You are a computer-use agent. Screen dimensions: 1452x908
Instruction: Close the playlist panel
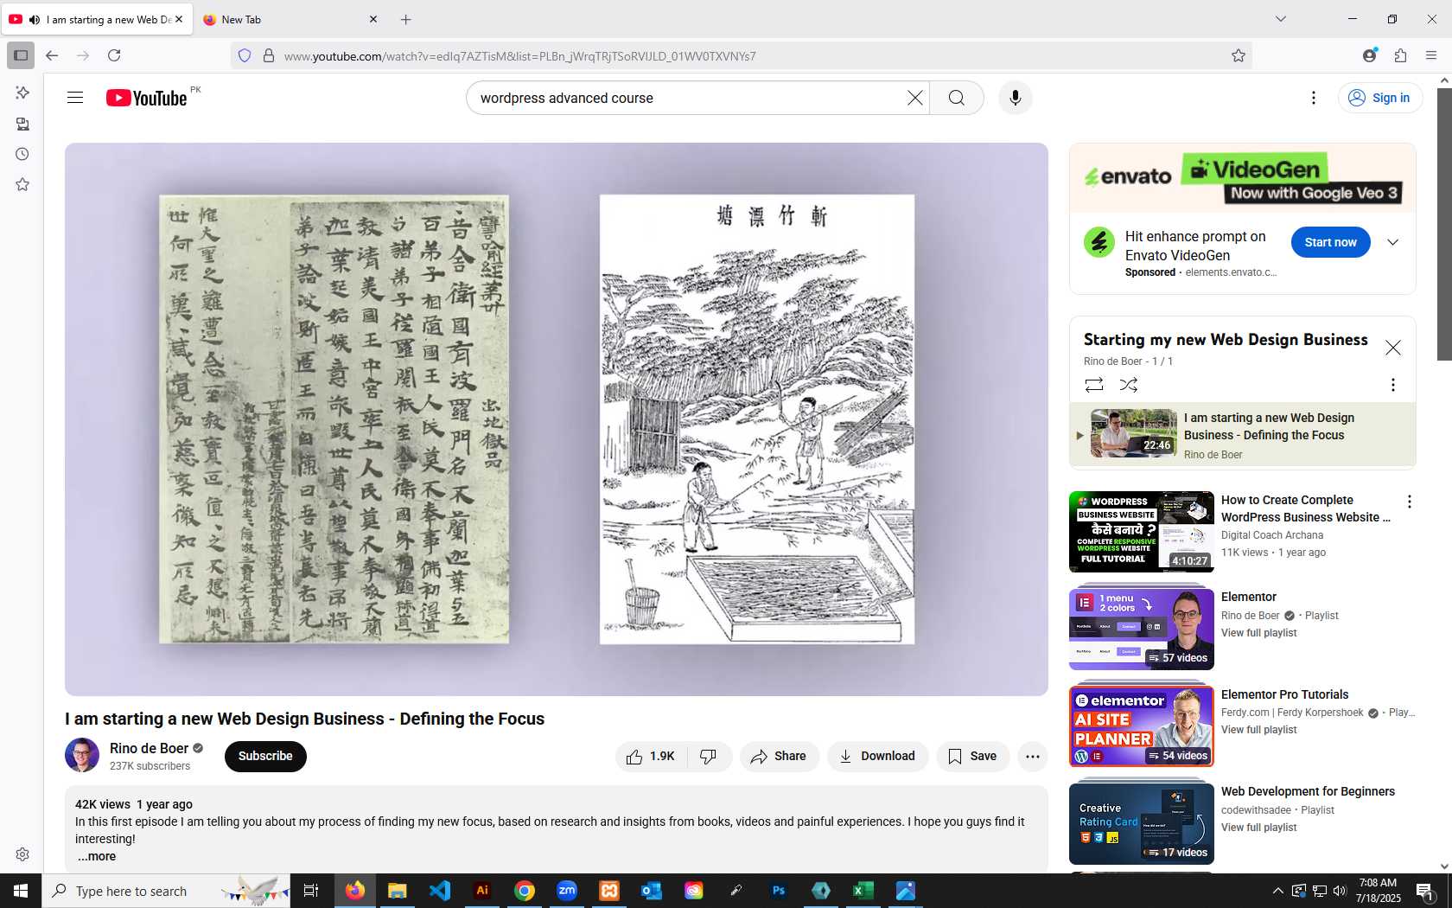coord(1392,348)
